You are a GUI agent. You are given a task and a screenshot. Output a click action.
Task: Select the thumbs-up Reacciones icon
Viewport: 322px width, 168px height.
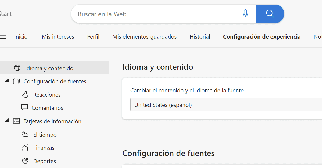click(25, 94)
